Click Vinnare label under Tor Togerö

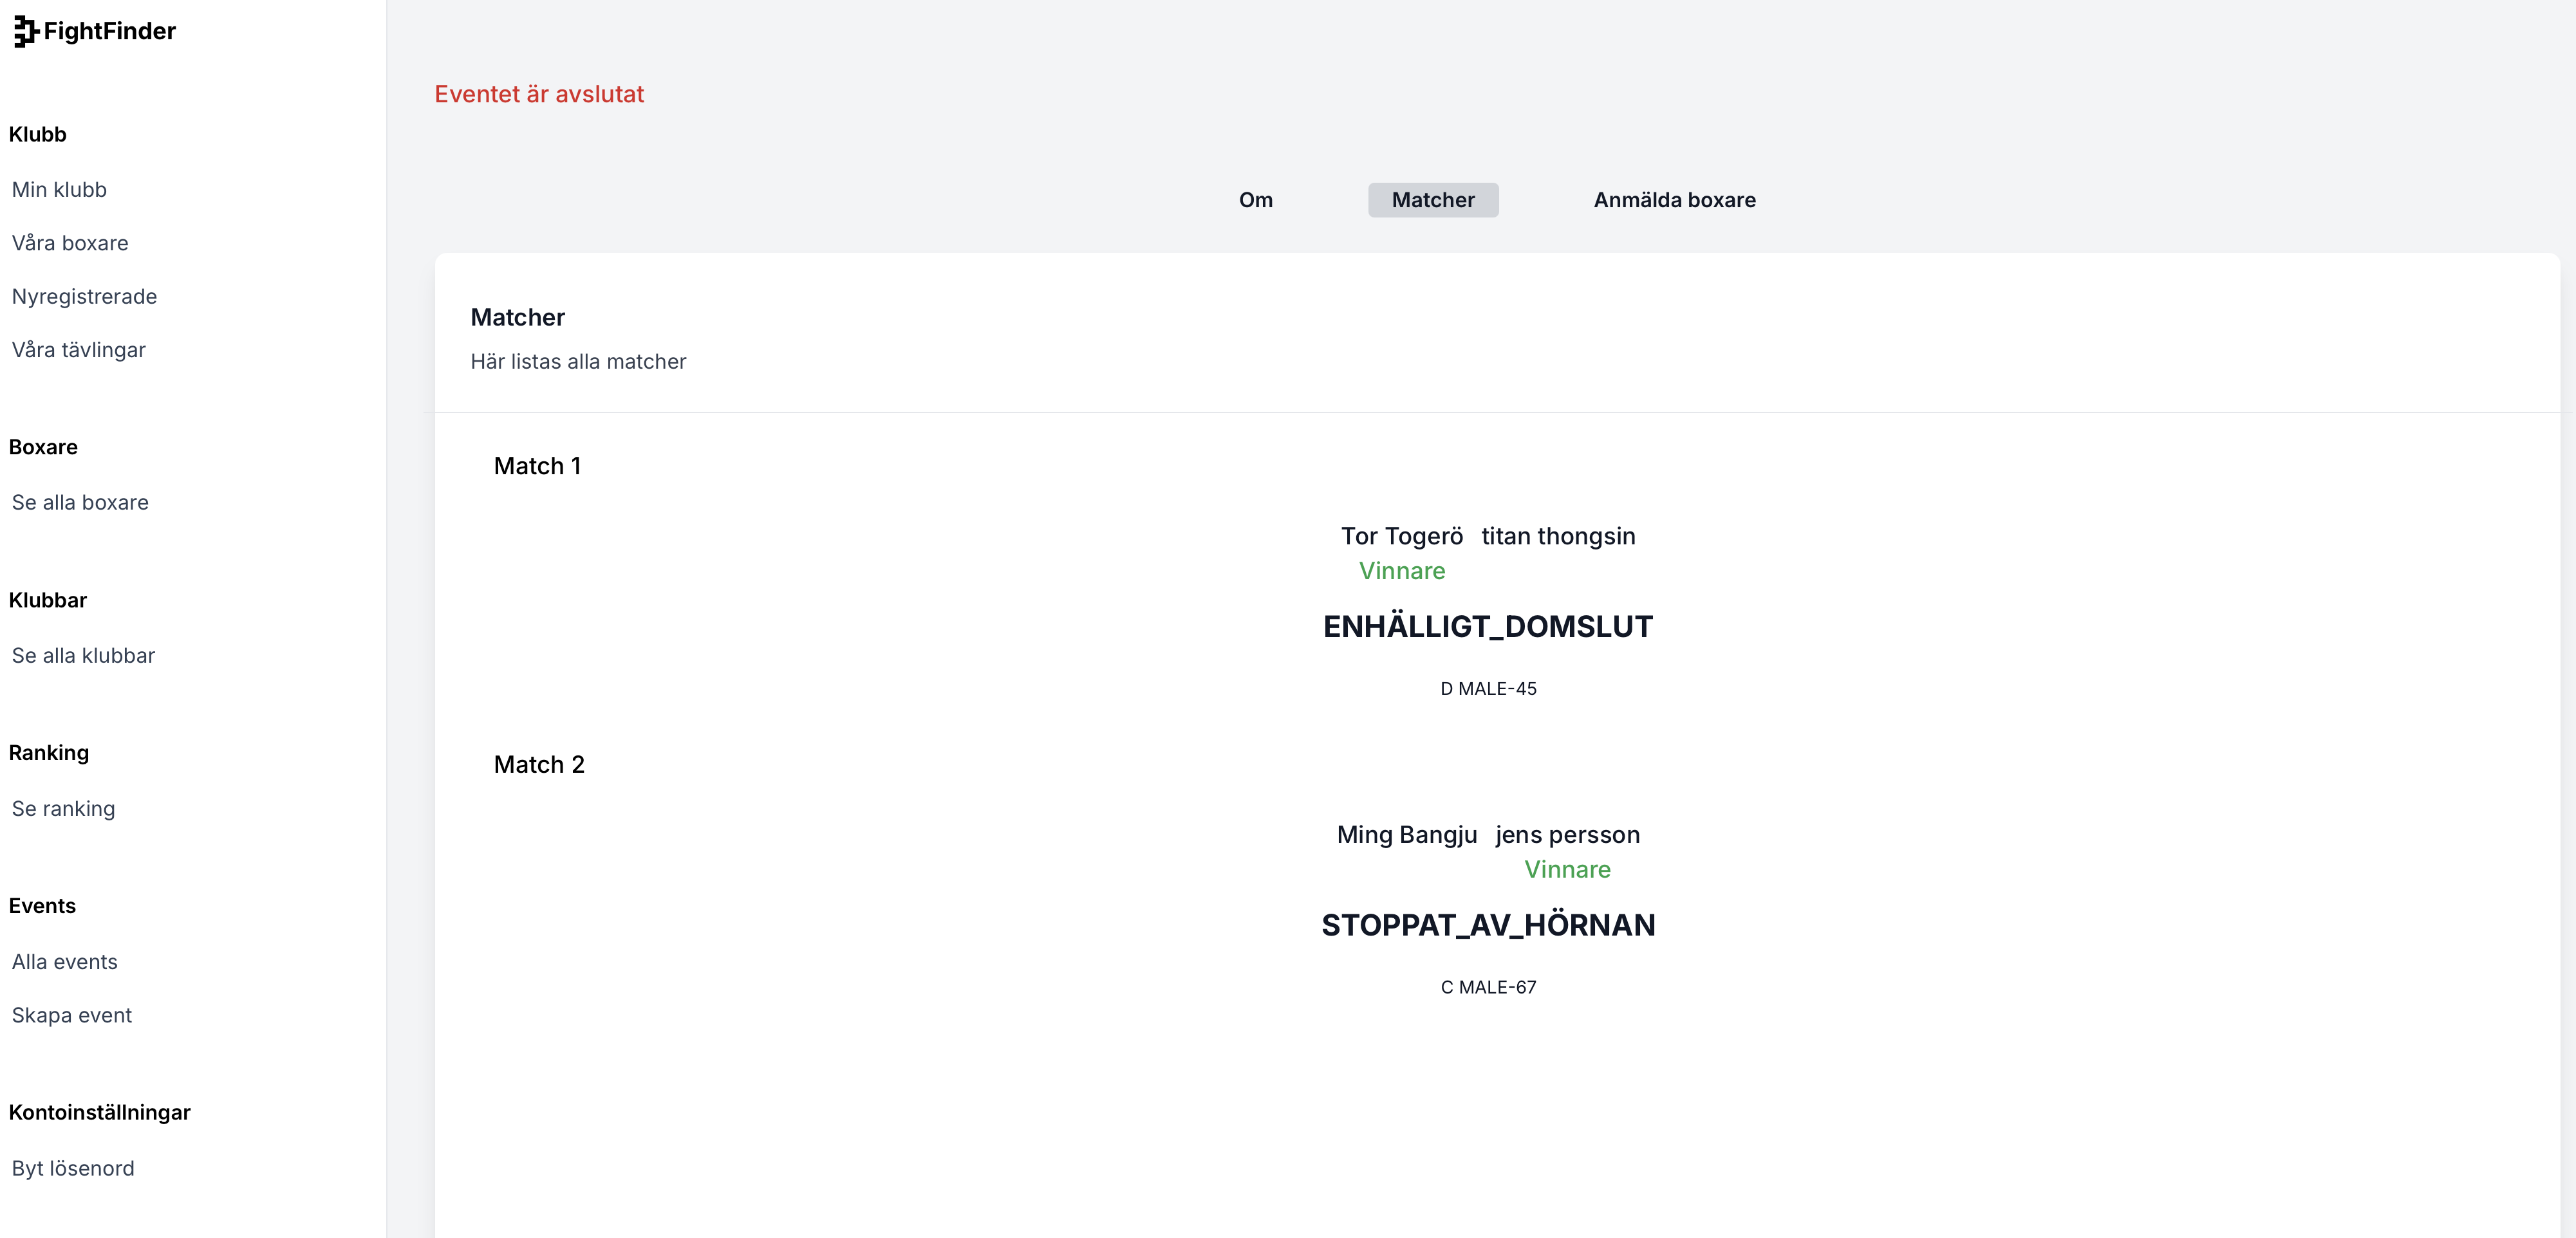click(1402, 572)
